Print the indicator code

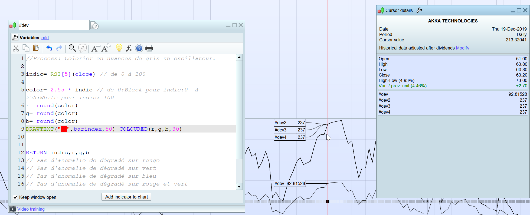point(149,48)
